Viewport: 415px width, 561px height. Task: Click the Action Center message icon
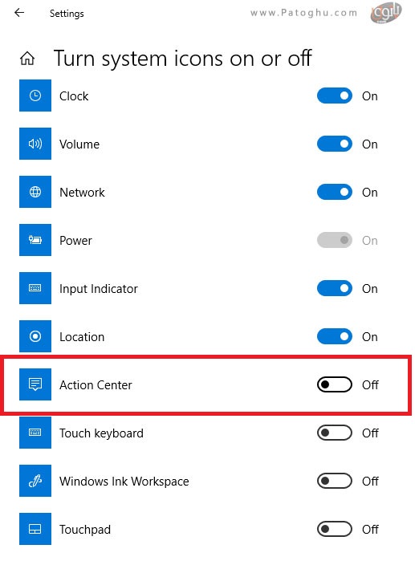(35, 384)
